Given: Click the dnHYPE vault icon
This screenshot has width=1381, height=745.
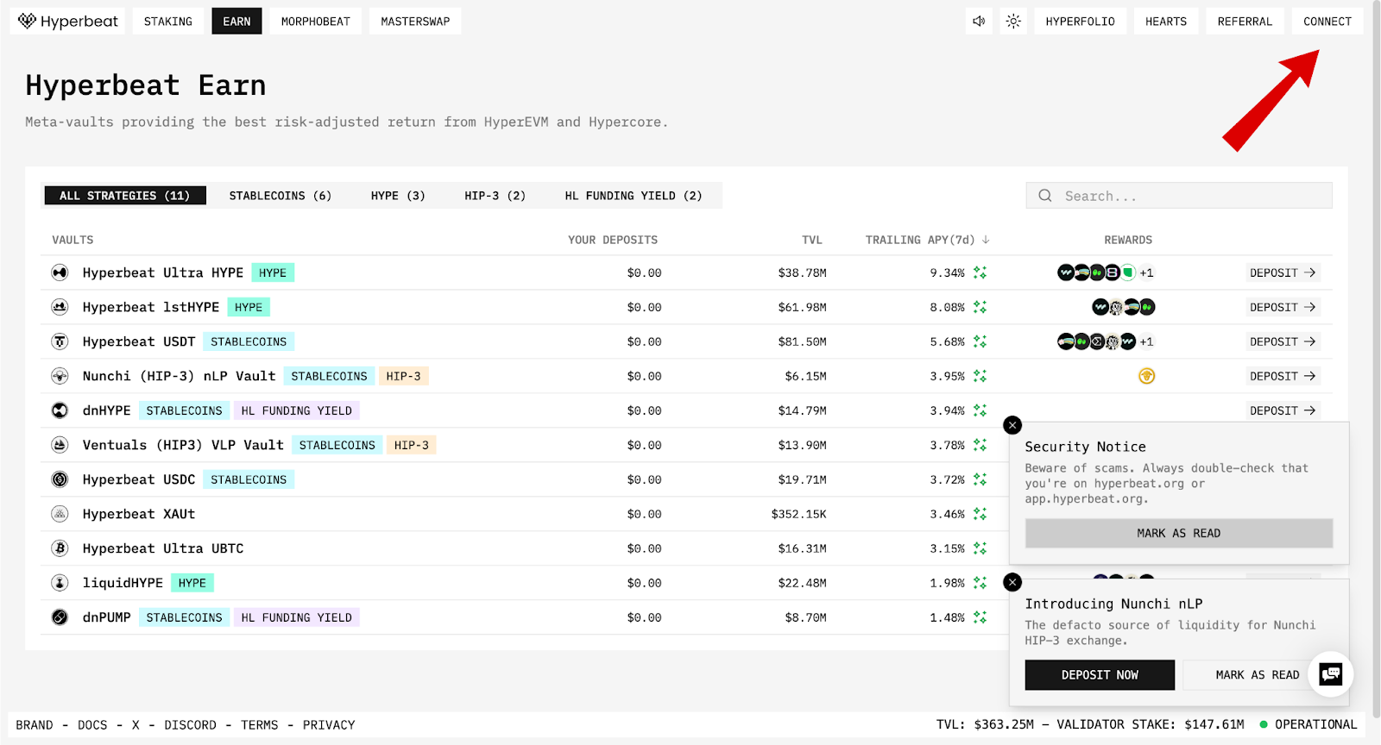Looking at the screenshot, I should tap(60, 410).
